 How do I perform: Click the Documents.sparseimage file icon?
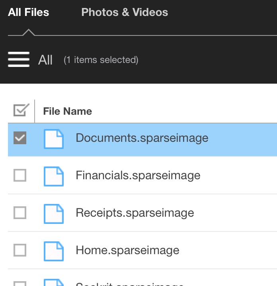54,139
